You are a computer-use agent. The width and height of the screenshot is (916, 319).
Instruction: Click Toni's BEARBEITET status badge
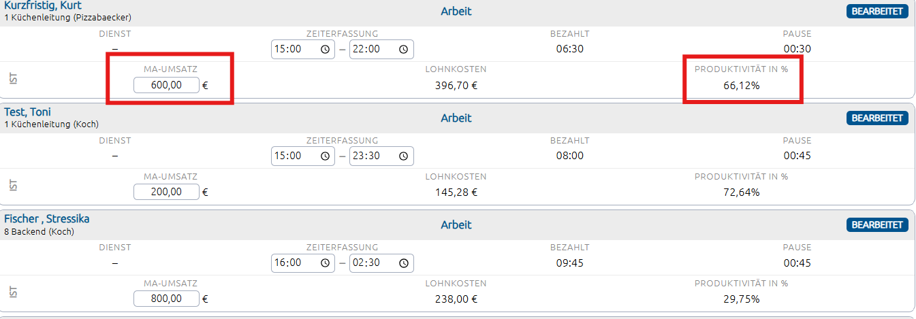tap(877, 118)
